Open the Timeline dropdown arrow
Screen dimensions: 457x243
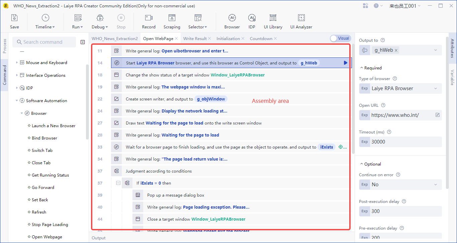click(x=54, y=27)
